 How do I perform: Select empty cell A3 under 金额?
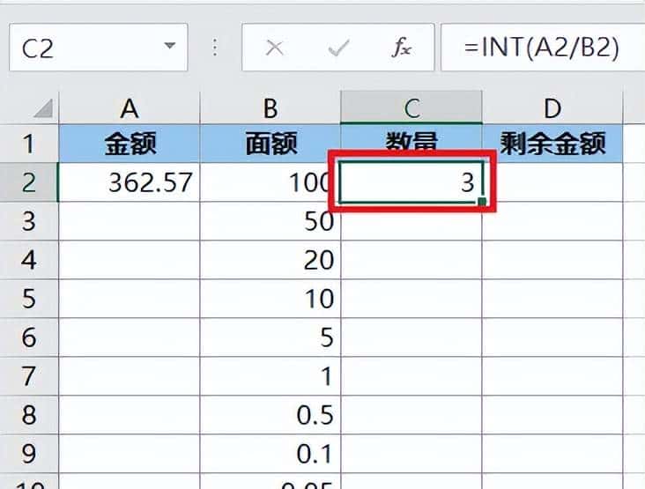point(130,221)
